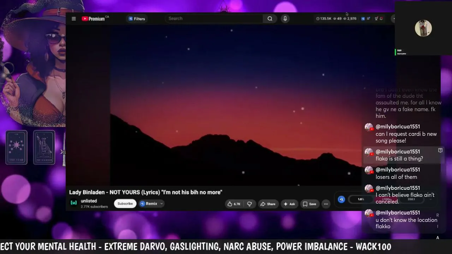Open the Remix dropdown
Viewport: 452px width, 254px height.
151,204
